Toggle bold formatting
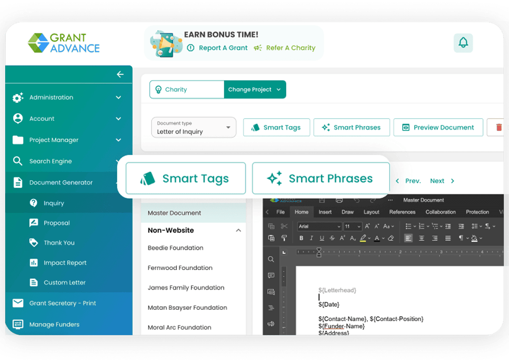509x363 pixels. point(301,238)
